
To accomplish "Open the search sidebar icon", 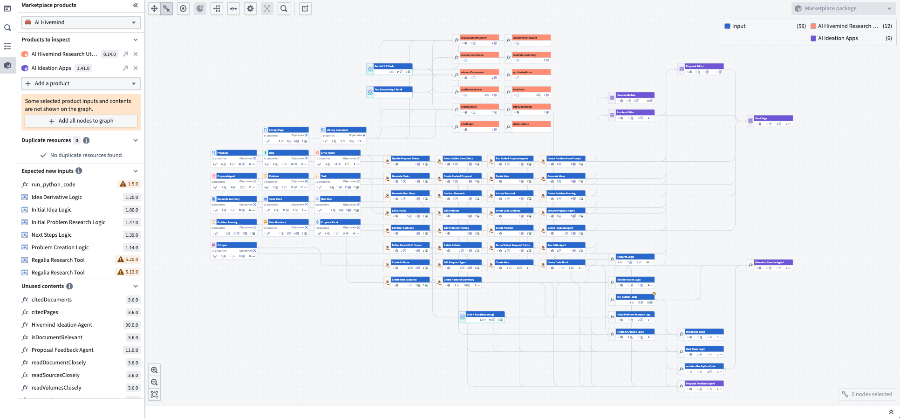I will coord(7,27).
